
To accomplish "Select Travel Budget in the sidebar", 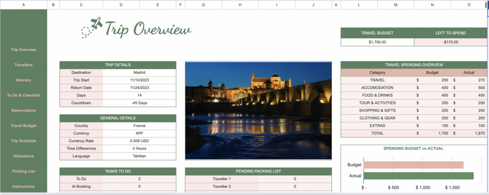I will 23,126.
